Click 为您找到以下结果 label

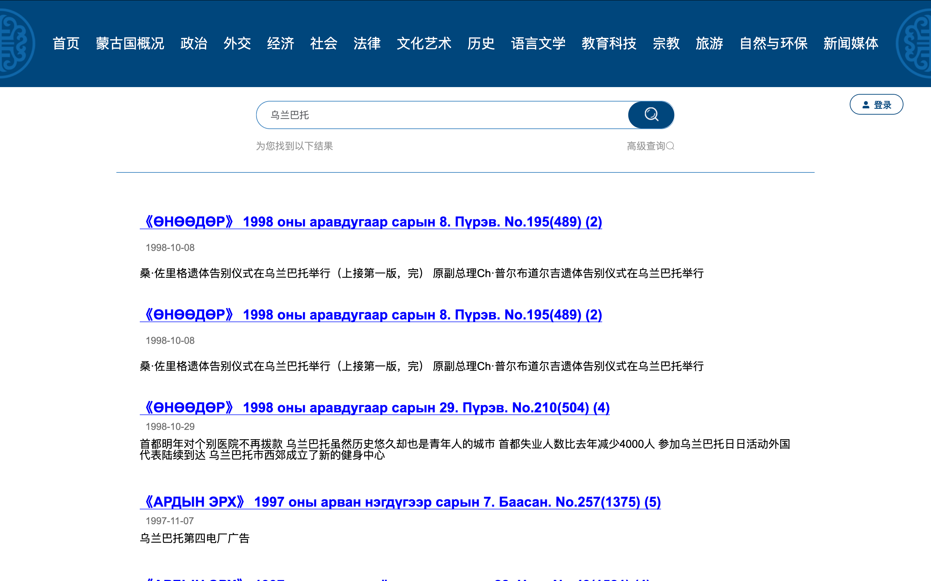pyautogui.click(x=294, y=146)
